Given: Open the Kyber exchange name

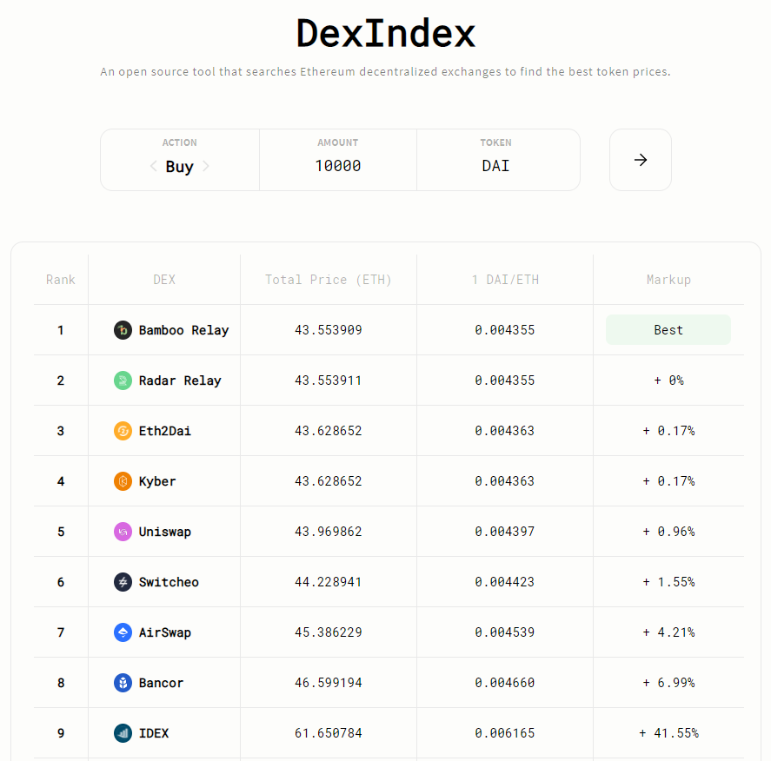Looking at the screenshot, I should (x=156, y=481).
